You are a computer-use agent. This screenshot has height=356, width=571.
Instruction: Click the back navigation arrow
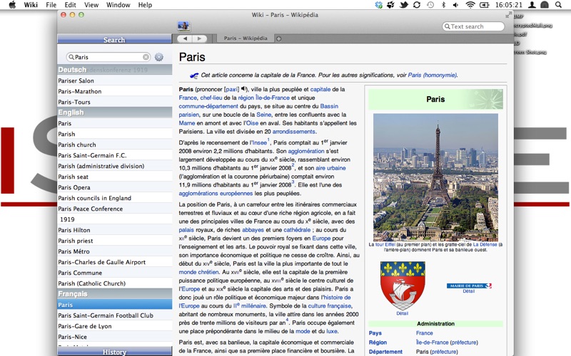185,38
